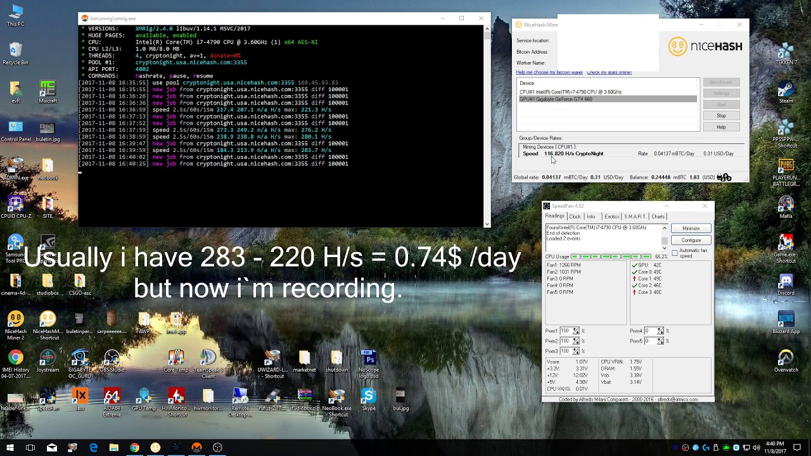This screenshot has width=811, height=456.
Task: Open Task View in the taskbar
Action: (30, 447)
